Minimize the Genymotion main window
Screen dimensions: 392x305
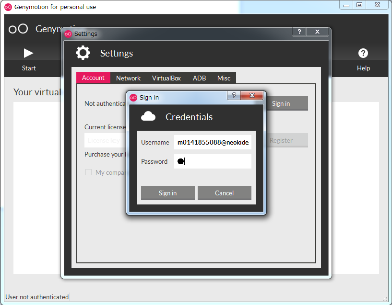[x=346, y=5]
